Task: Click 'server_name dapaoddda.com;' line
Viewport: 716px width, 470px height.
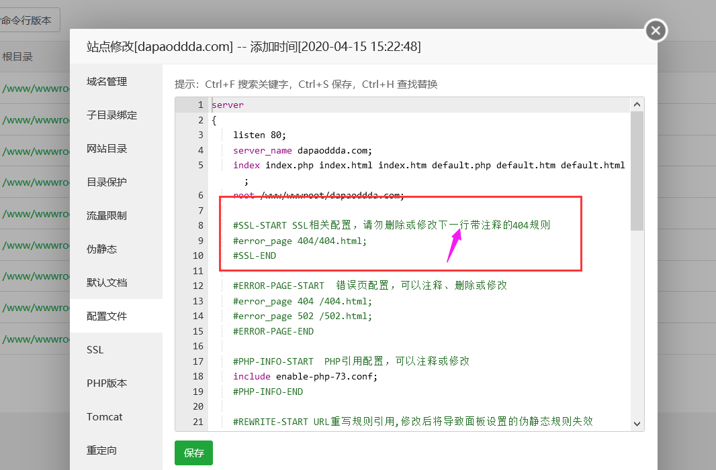Action: (x=302, y=150)
